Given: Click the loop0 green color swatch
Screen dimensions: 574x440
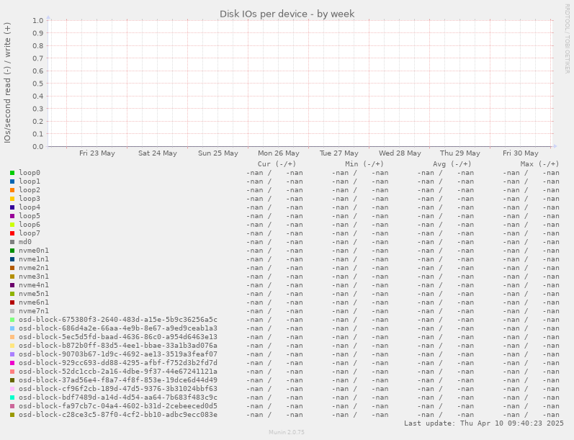Looking at the screenshot, I should point(12,173).
